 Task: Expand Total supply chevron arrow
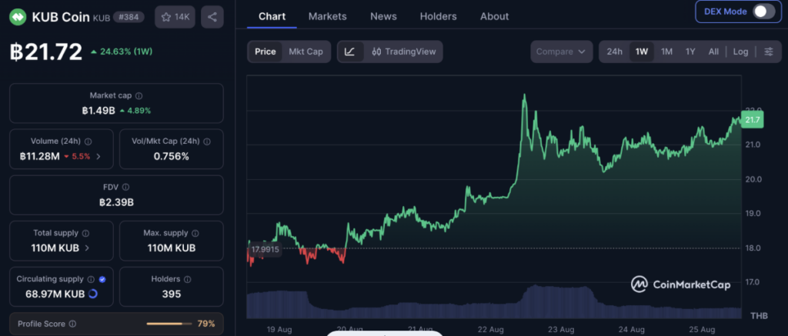click(87, 248)
